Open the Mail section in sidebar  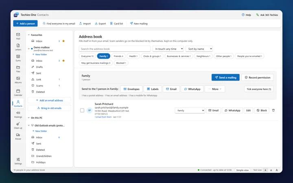(x=18, y=36)
